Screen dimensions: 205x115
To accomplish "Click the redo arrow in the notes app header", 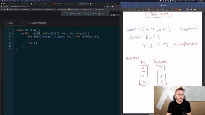I will [x=192, y=6].
